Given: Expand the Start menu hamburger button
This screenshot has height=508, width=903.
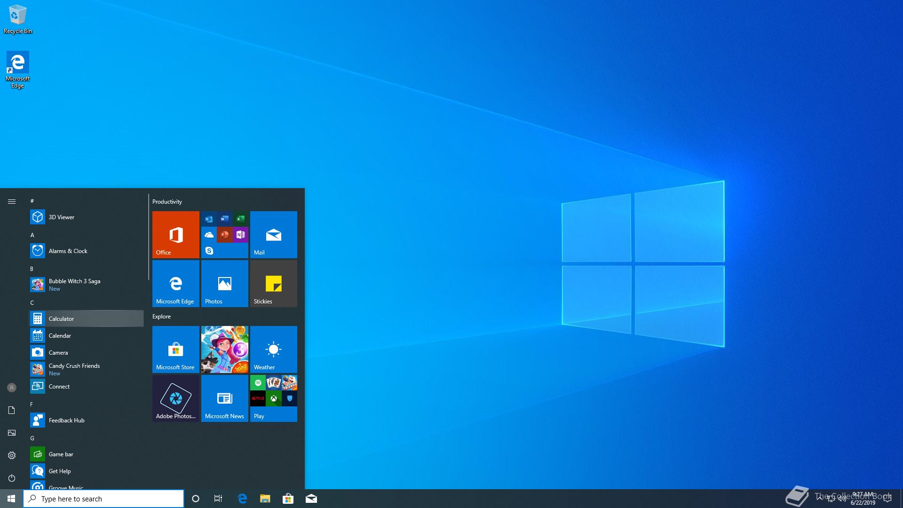Looking at the screenshot, I should [12, 201].
